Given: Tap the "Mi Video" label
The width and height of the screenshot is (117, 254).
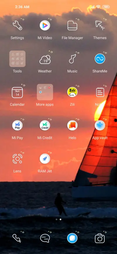Looking at the screenshot, I should coord(45,38).
